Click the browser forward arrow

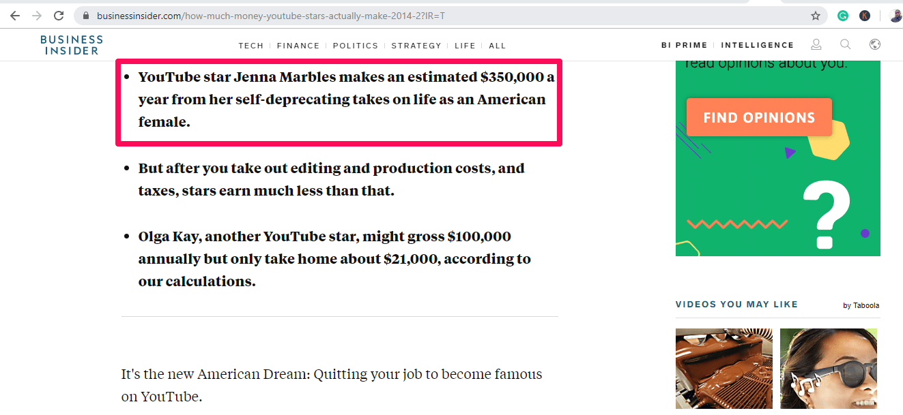click(x=37, y=15)
